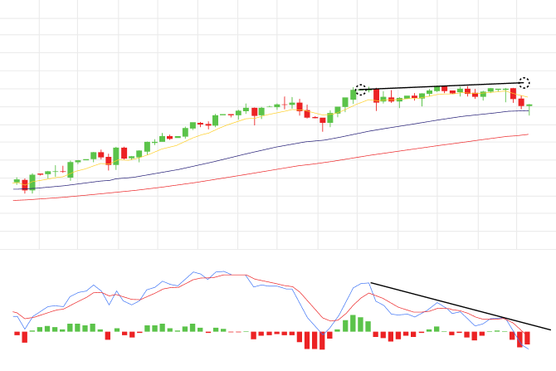
Task: Click the blue MACD line at its highest peak
Action: coord(197,271)
